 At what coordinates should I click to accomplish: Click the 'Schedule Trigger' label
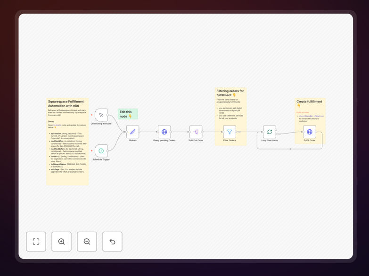point(101,159)
